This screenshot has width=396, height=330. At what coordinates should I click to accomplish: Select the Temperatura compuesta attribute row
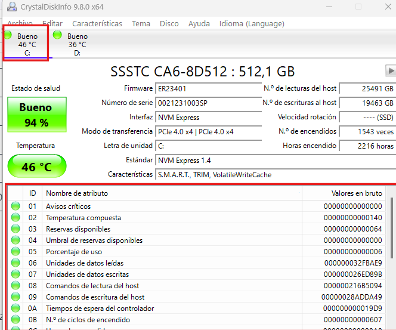click(196, 218)
